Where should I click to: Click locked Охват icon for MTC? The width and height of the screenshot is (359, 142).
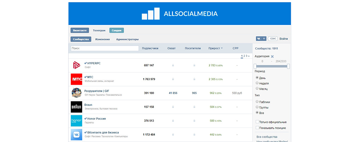(173, 79)
